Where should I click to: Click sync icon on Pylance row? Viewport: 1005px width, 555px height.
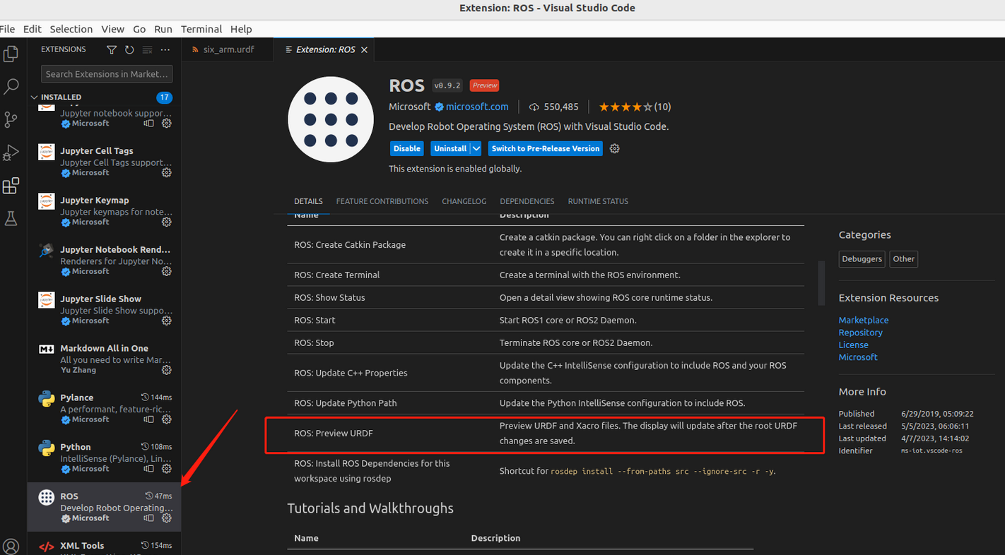[149, 419]
